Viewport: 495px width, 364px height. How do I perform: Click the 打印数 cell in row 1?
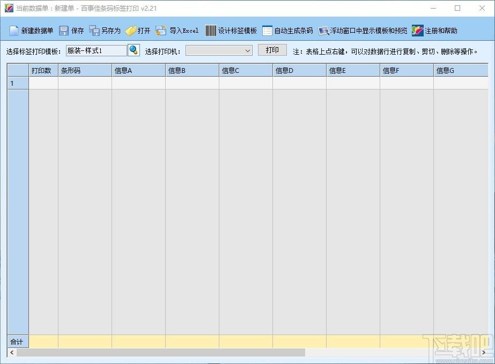click(x=43, y=83)
